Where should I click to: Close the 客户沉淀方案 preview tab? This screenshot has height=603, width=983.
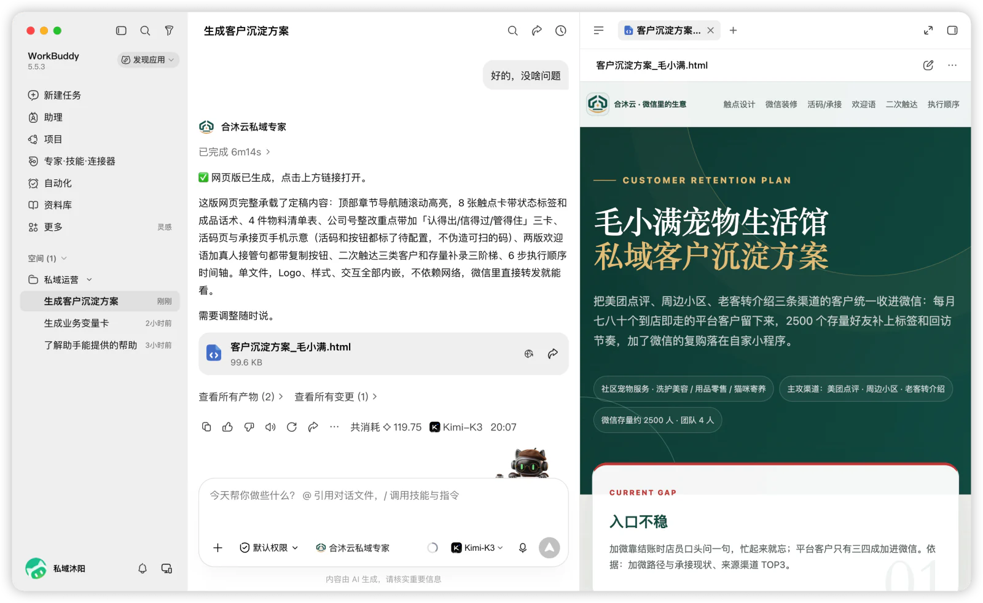click(x=711, y=30)
